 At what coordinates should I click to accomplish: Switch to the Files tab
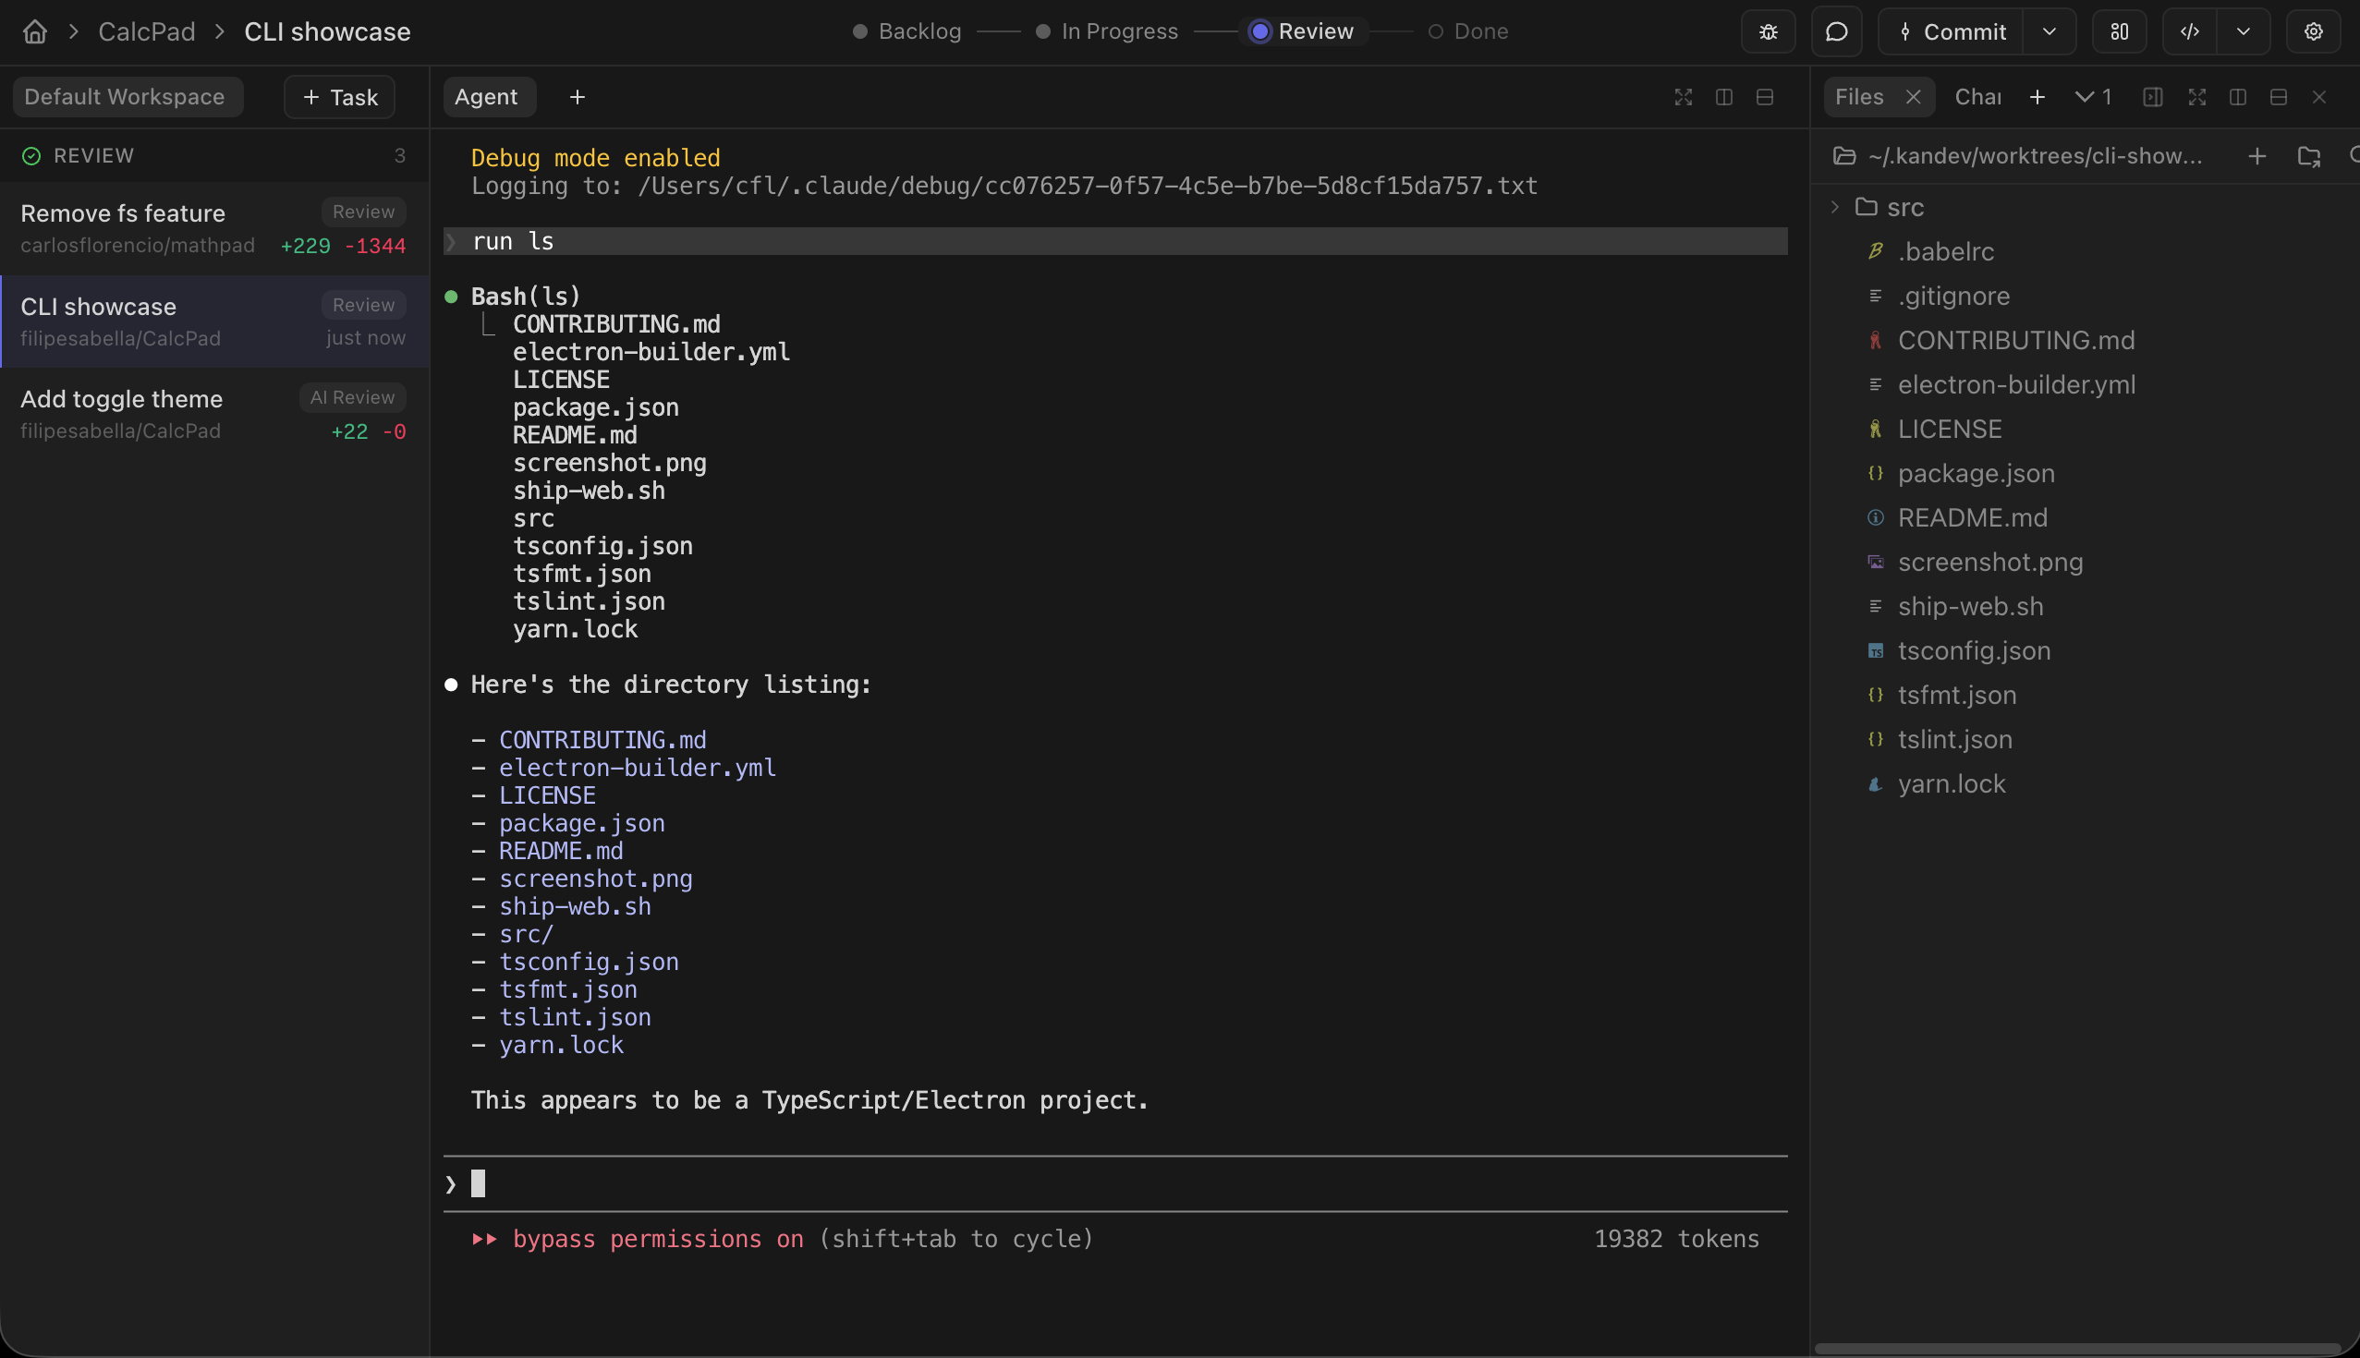tap(1859, 97)
